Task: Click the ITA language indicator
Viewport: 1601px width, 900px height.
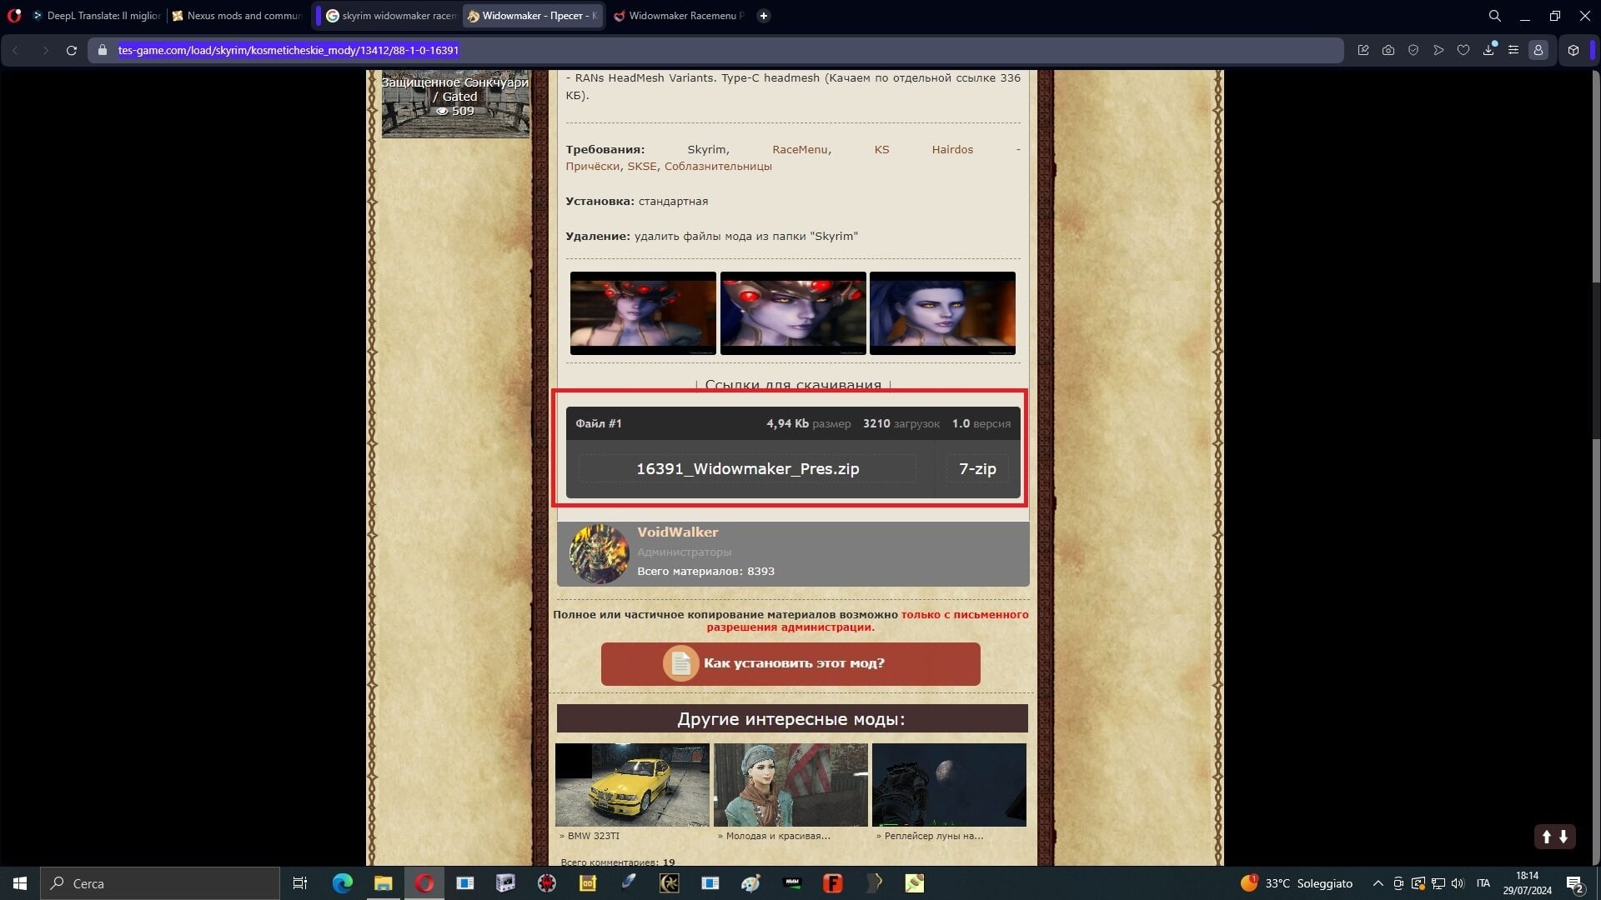Action: click(1483, 883)
